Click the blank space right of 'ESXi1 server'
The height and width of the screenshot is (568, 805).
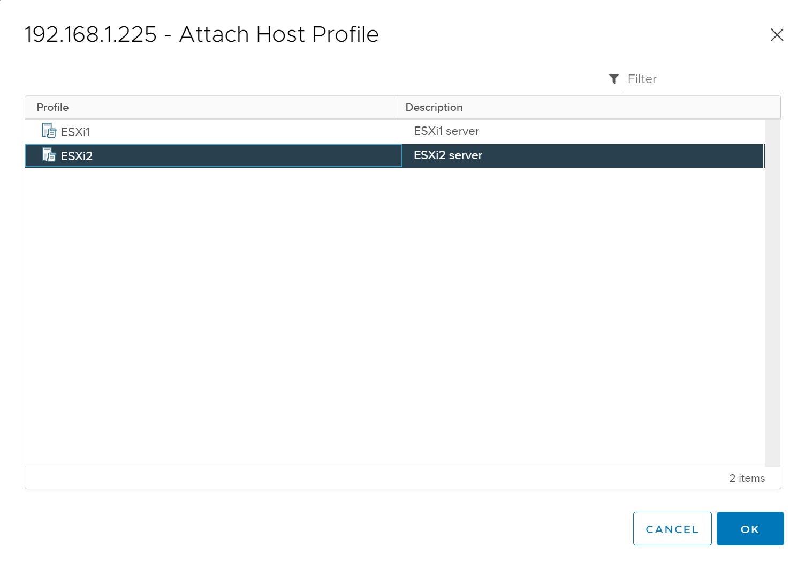point(616,131)
